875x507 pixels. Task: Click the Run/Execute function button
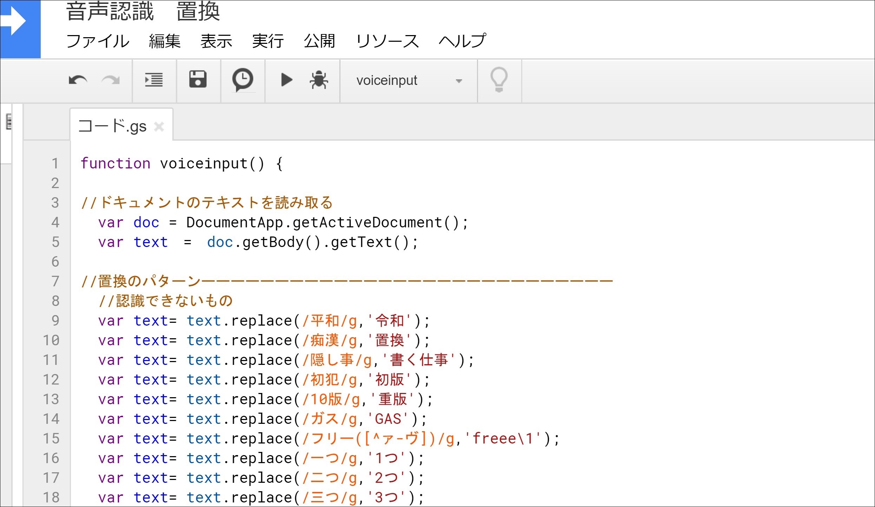(x=285, y=79)
